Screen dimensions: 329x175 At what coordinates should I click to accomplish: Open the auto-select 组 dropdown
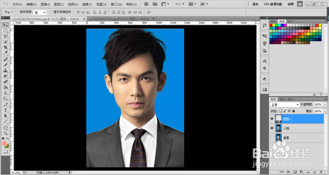click(x=40, y=12)
